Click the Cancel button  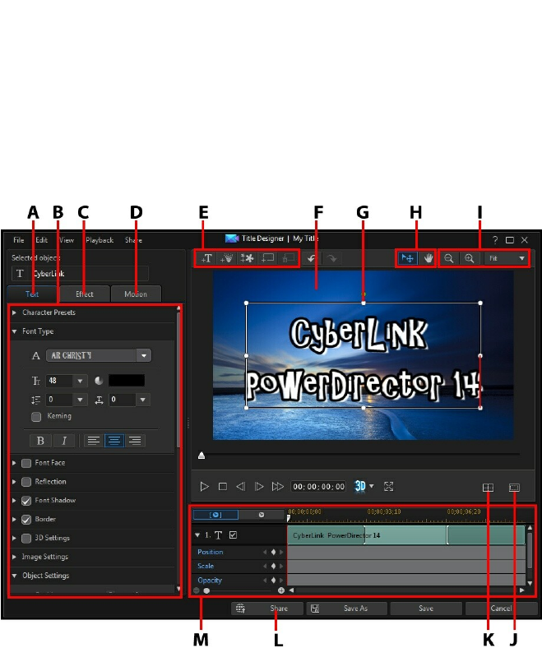(x=501, y=609)
